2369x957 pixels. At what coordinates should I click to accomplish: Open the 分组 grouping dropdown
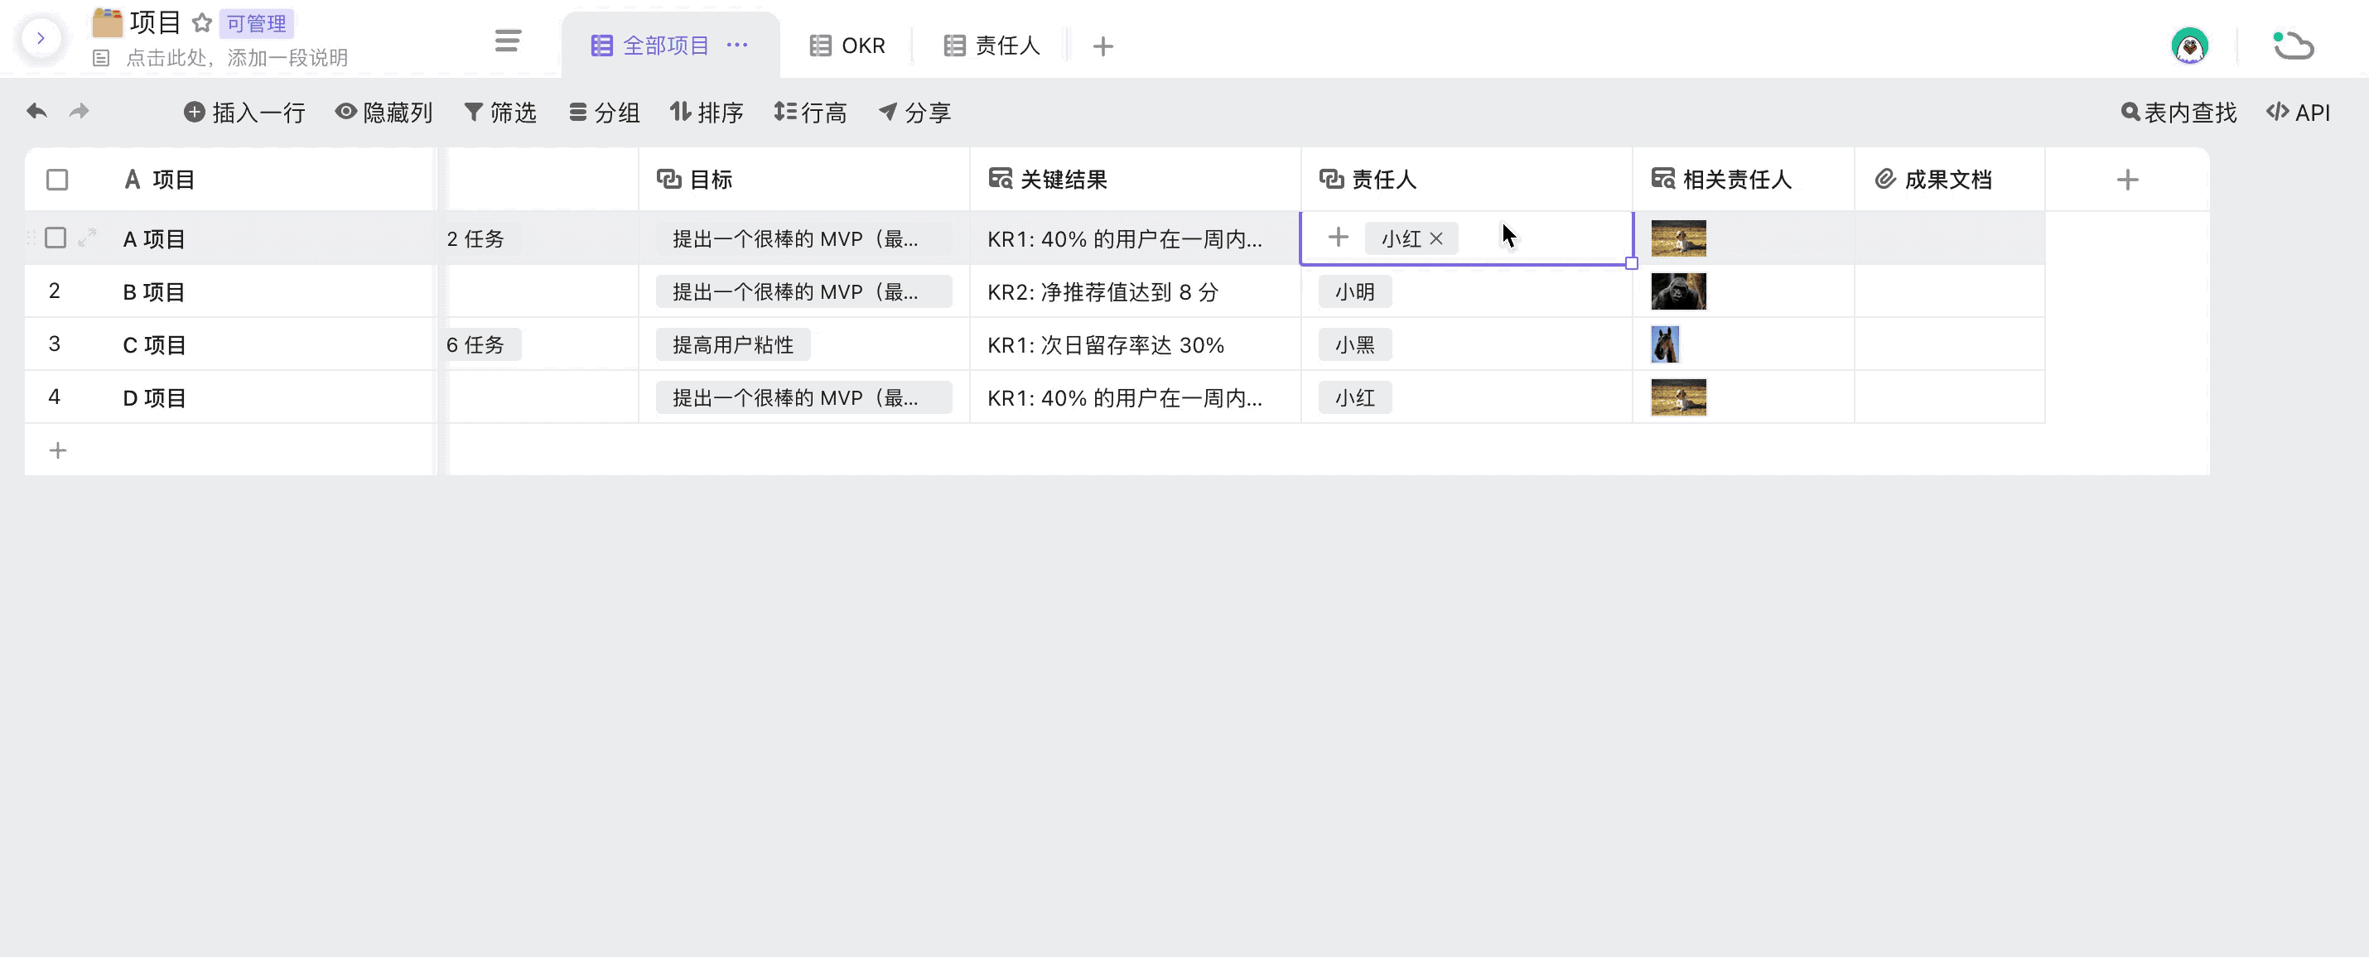[604, 112]
